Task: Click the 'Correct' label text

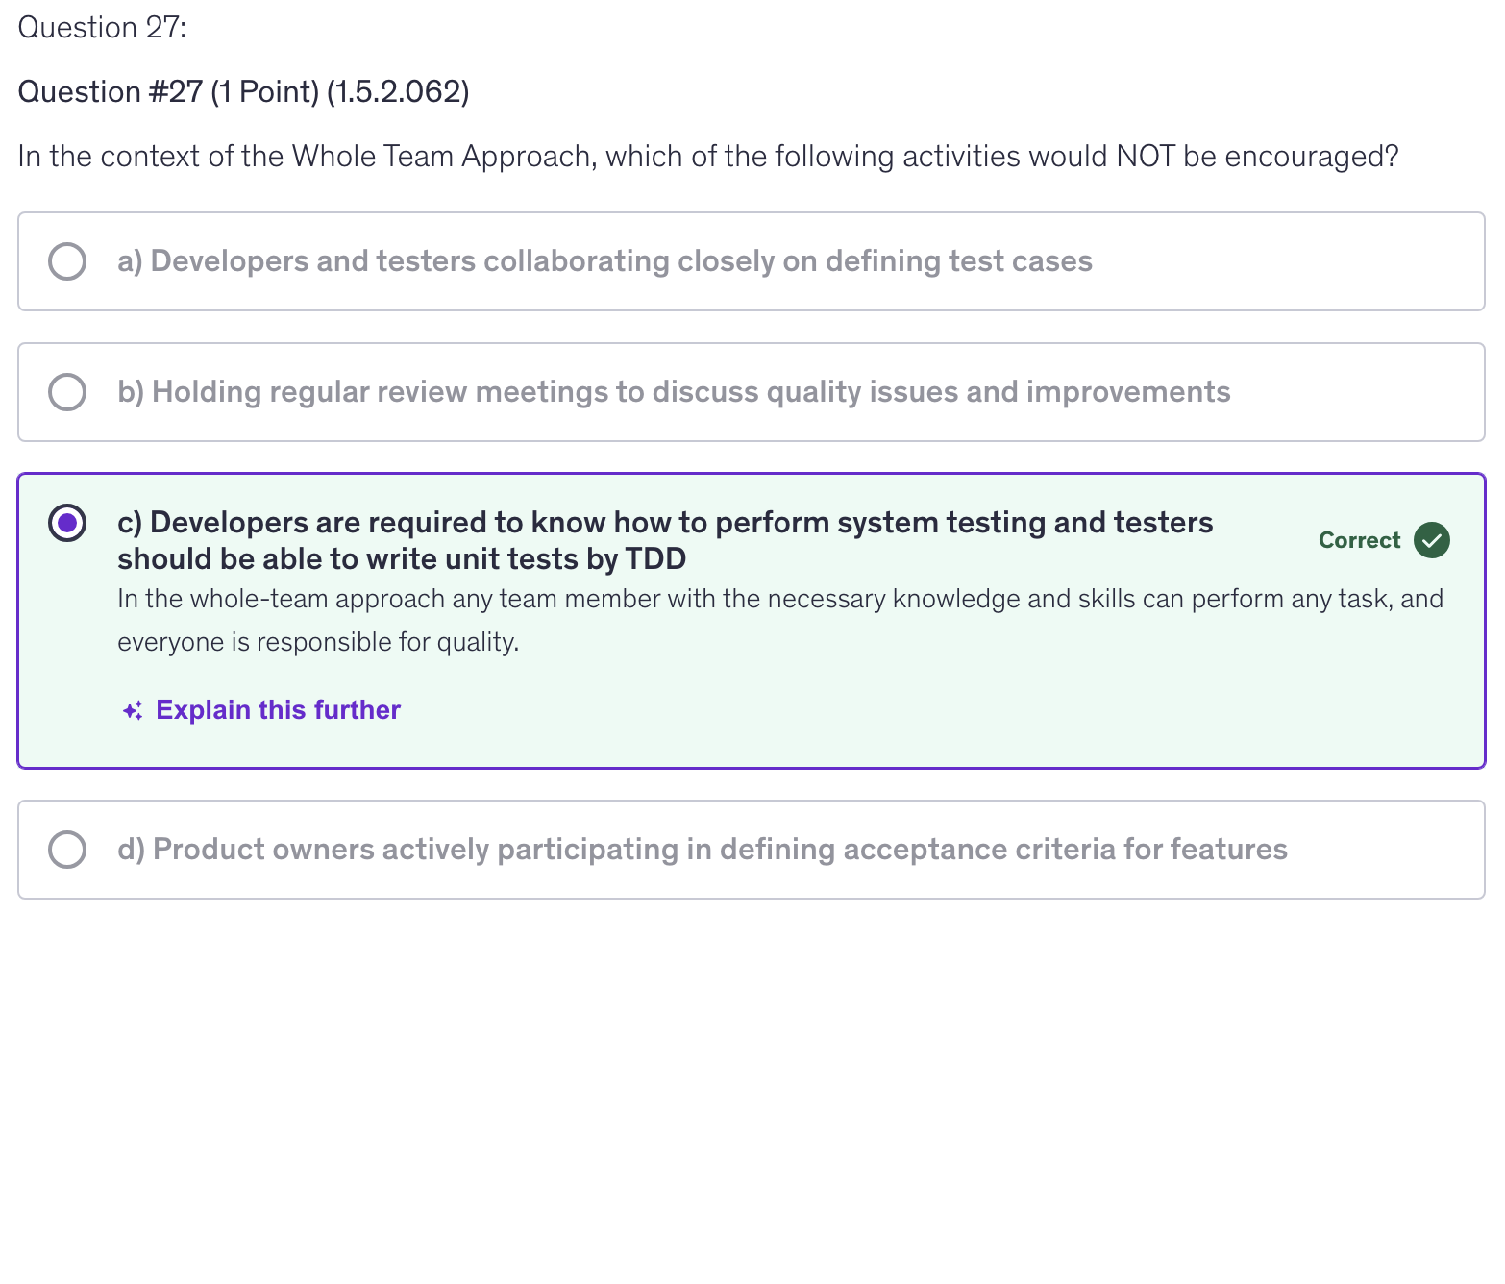Action: [x=1359, y=540]
